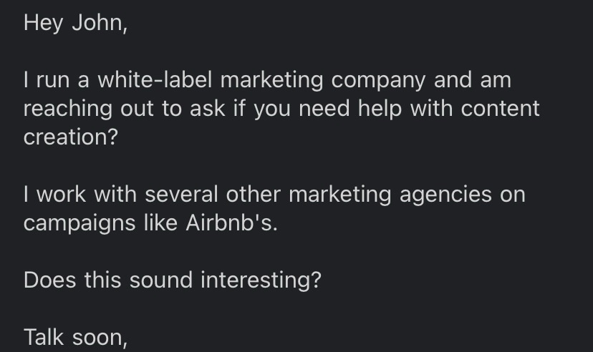Click the word "Airbnb's."

pos(231,223)
